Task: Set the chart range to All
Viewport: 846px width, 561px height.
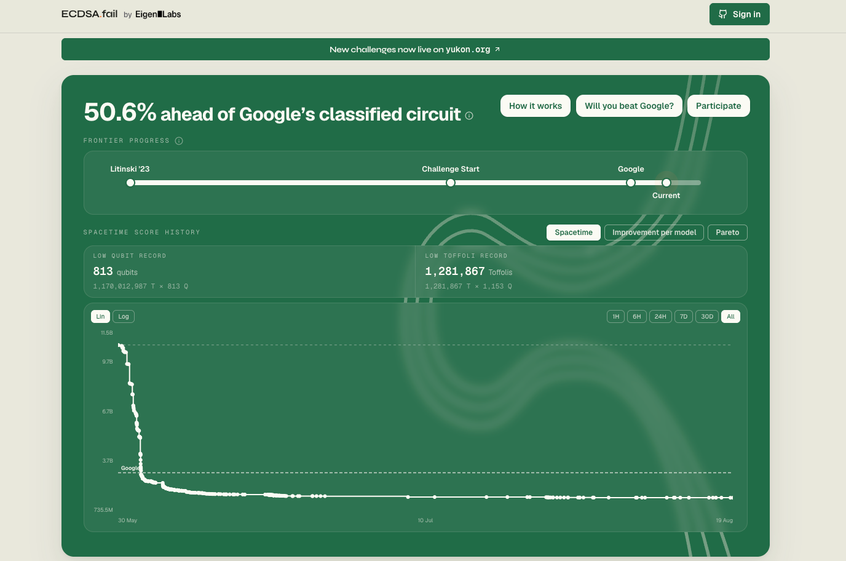Action: coord(730,317)
